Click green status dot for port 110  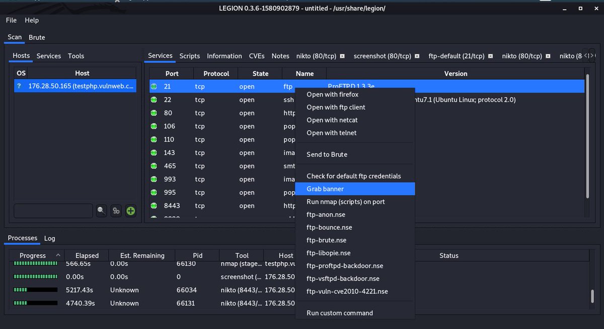[x=154, y=140]
